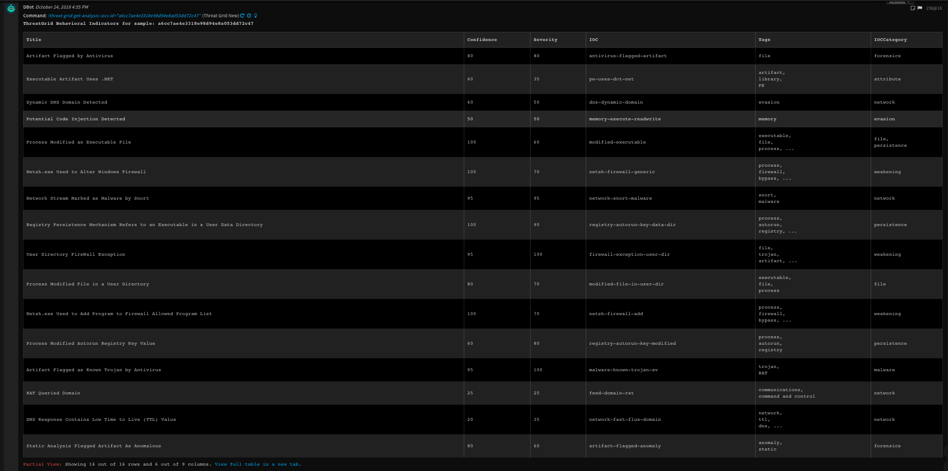Click View full table in a new tab

click(258, 464)
